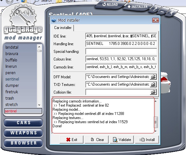Select stretch in the vehicle list
The height and width of the screenshot is (155, 186).
(11, 105)
